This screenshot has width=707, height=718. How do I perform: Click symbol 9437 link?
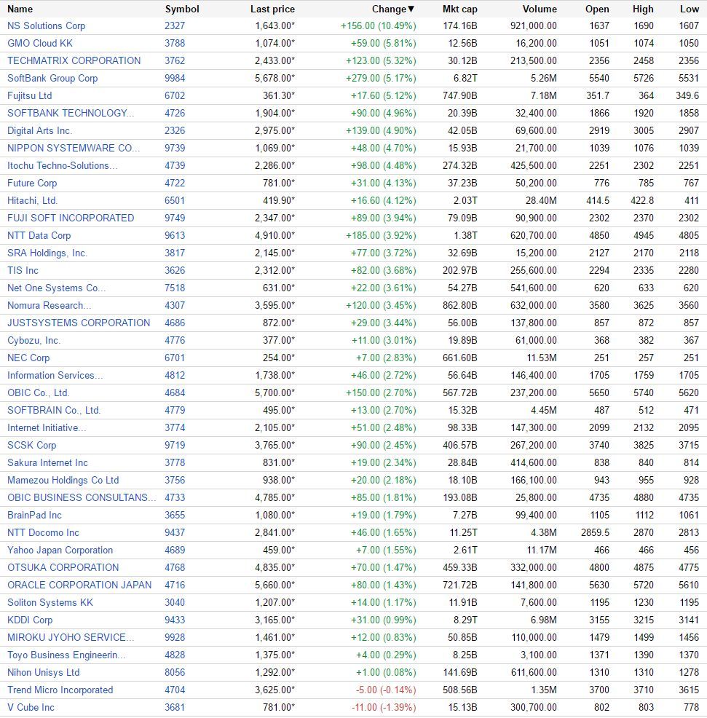click(x=175, y=532)
